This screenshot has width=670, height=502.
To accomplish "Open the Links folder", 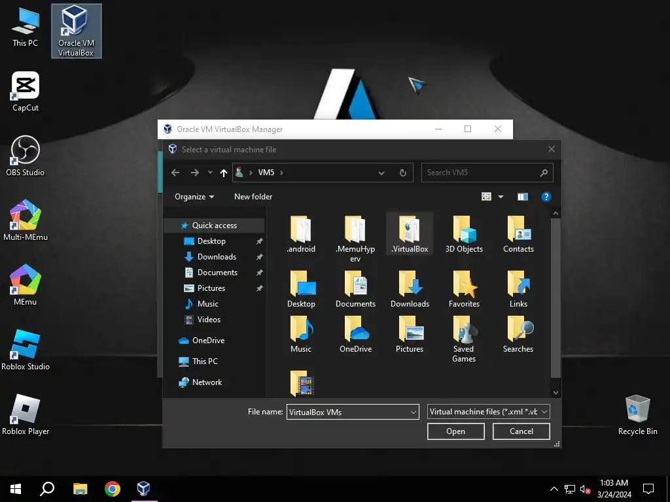I will tap(518, 289).
